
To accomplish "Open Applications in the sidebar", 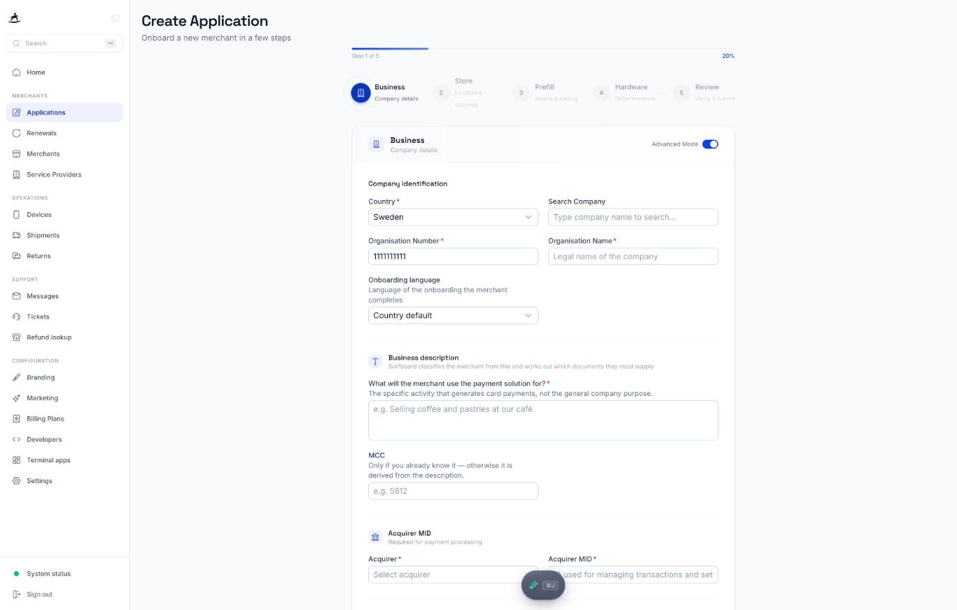I will coord(64,112).
